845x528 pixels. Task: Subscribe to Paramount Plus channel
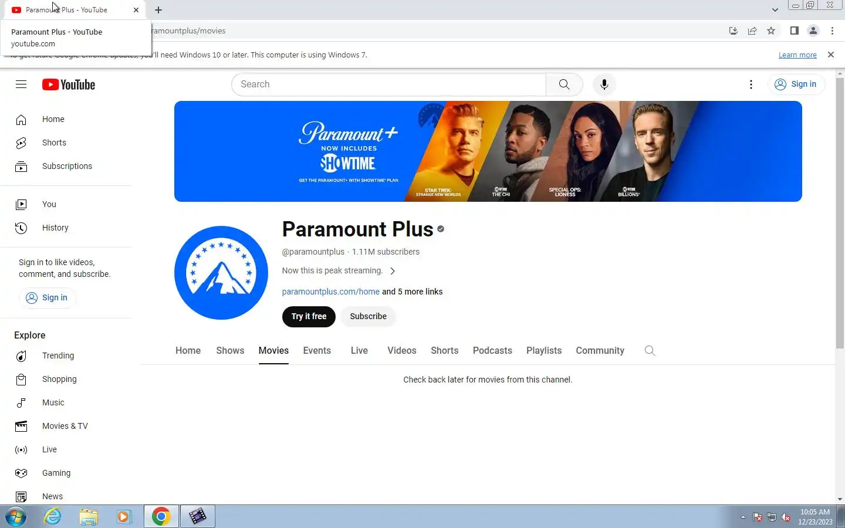click(368, 316)
